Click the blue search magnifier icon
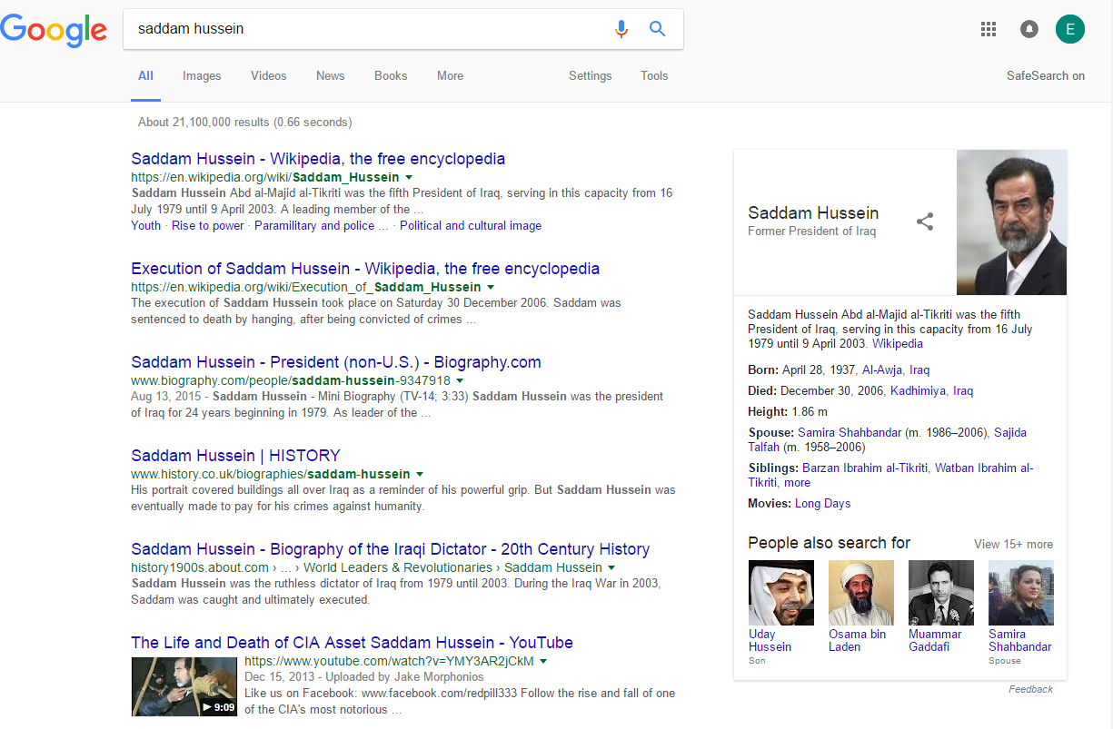The image size is (1113, 729). point(658,29)
